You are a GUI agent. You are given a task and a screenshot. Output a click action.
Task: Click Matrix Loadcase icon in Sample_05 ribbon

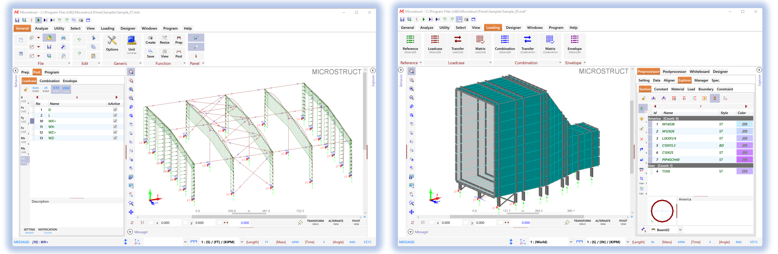(480, 44)
